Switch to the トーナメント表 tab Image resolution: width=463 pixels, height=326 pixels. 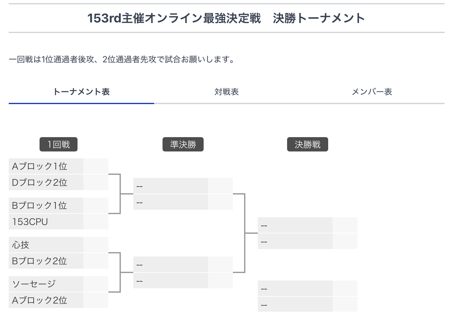(x=81, y=92)
